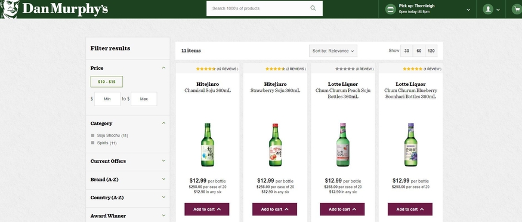Open Chum Churum Peach Soju product
Screen dimensions: 522x222
point(343,90)
